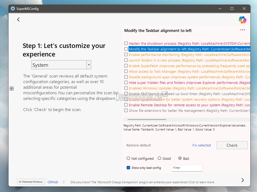The height and width of the screenshot is (192, 257).
Task: Check 'Launch folders in a new process'
Action: click(x=126, y=60)
